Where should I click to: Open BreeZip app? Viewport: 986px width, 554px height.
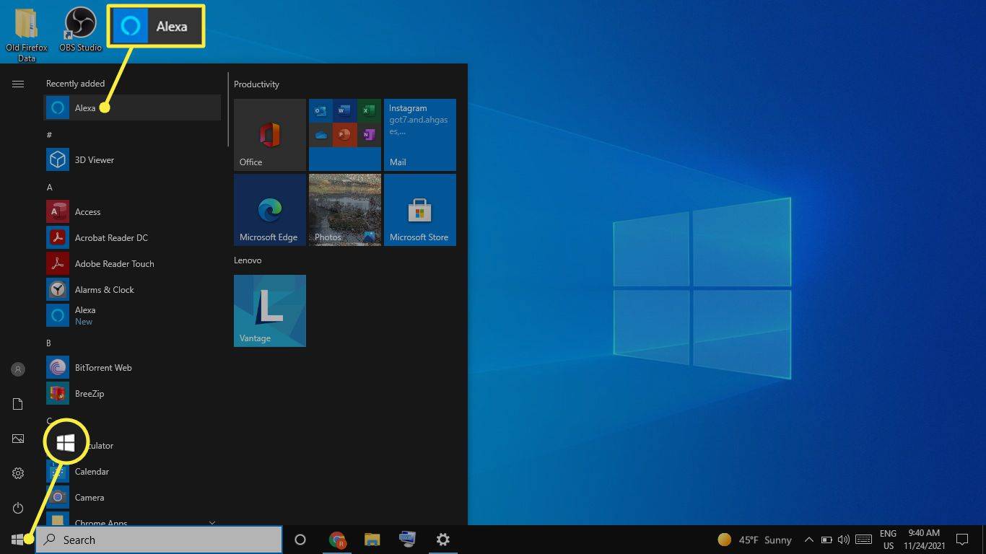132,394
